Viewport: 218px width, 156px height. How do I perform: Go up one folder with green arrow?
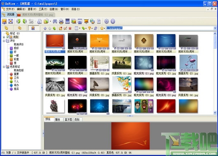pyautogui.click(x=54, y=28)
